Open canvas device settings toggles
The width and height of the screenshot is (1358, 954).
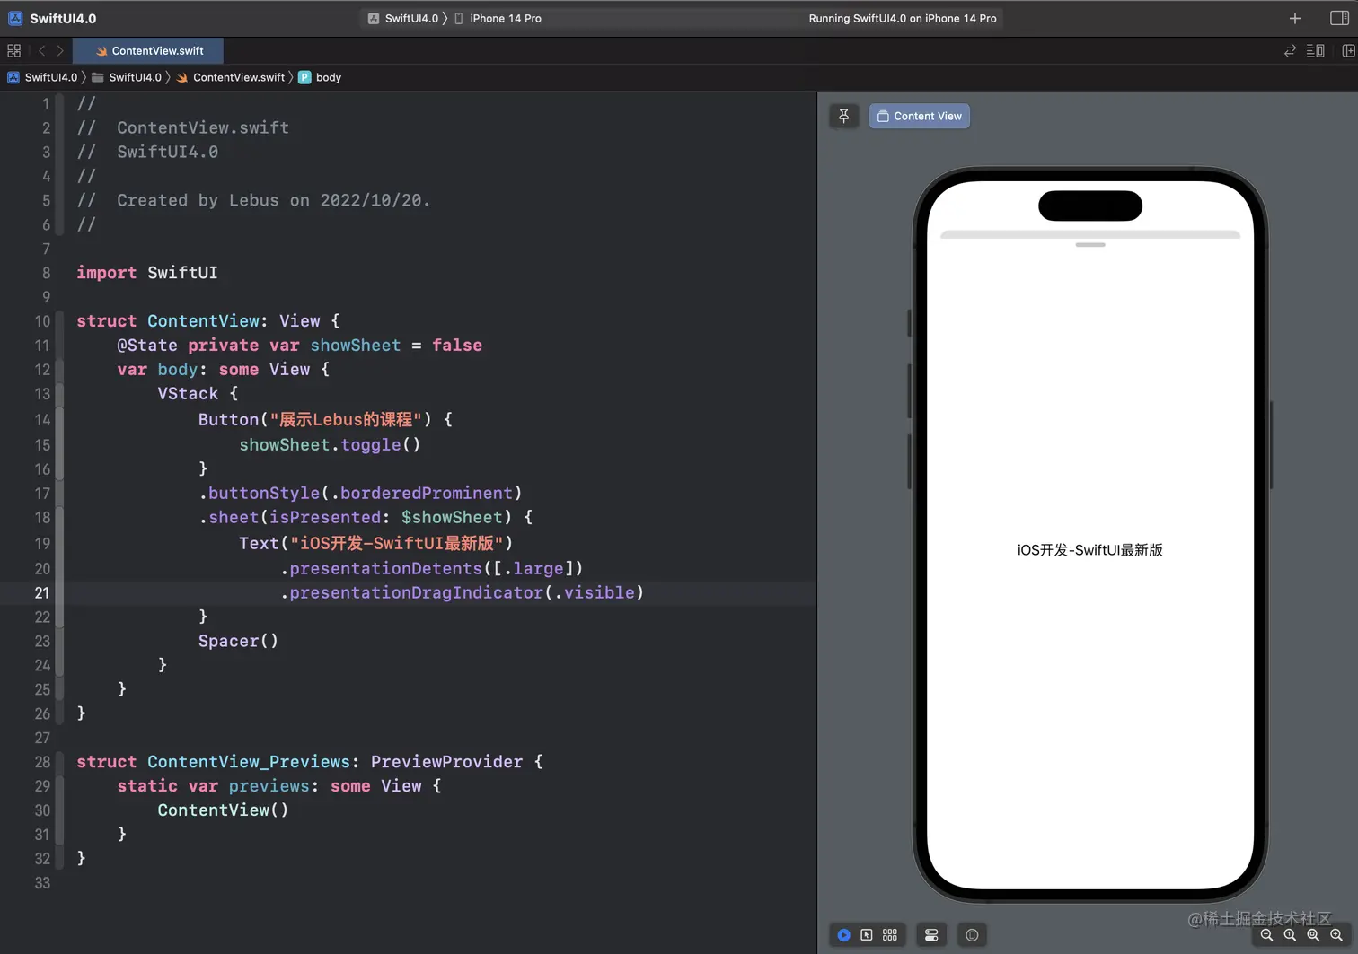tap(931, 935)
